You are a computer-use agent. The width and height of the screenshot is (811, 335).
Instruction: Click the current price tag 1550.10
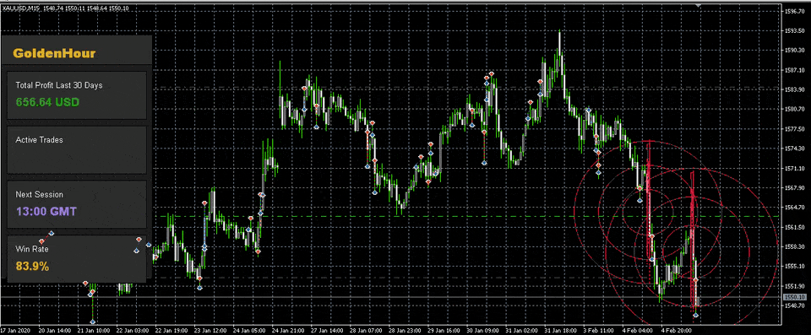tap(794, 297)
